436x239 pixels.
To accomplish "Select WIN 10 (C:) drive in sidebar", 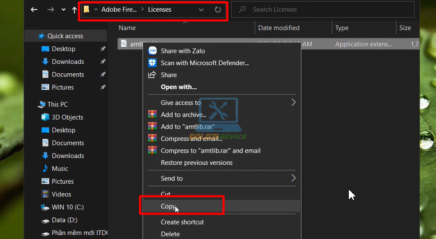I will coord(67,207).
